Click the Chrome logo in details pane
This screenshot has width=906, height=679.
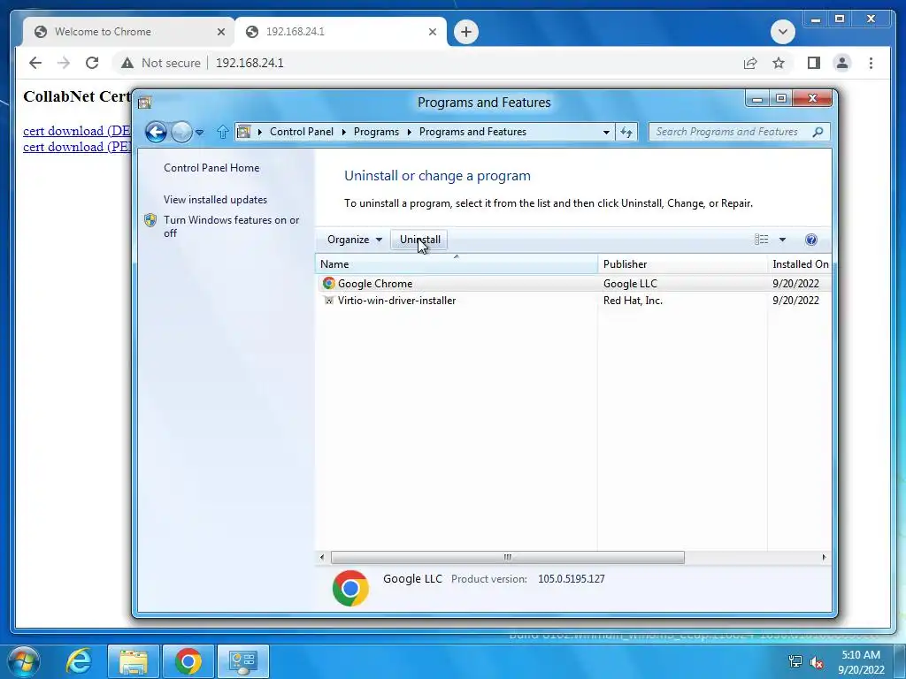coord(350,588)
